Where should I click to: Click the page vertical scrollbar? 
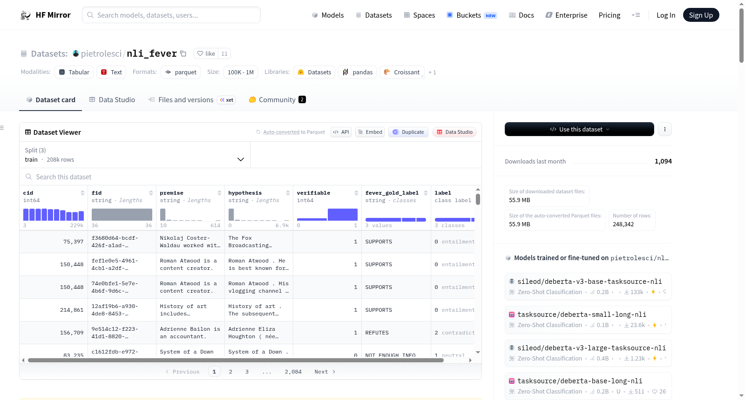[741, 35]
